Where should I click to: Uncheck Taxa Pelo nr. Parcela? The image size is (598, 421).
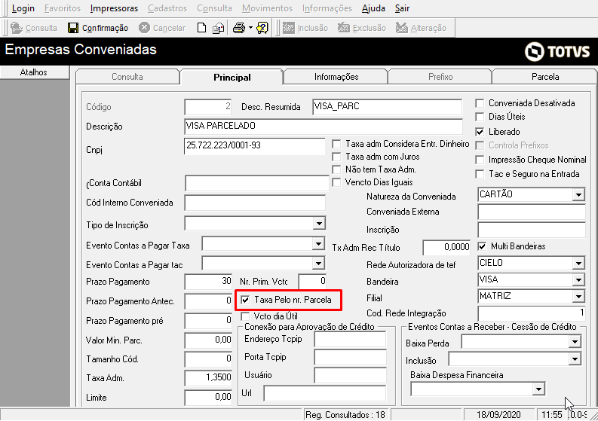tap(245, 300)
